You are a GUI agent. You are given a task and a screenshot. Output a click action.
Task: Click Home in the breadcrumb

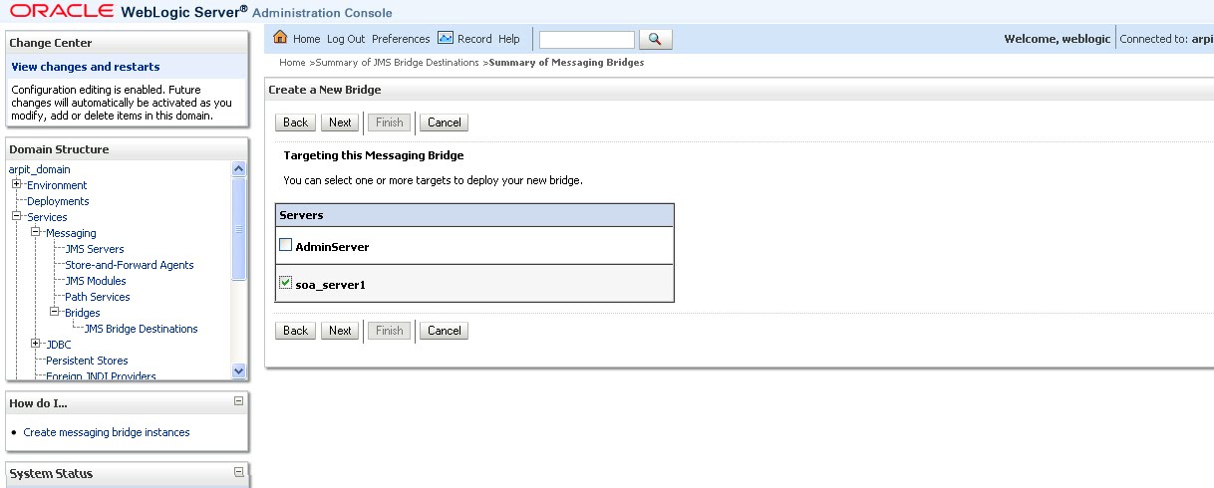[x=292, y=63]
